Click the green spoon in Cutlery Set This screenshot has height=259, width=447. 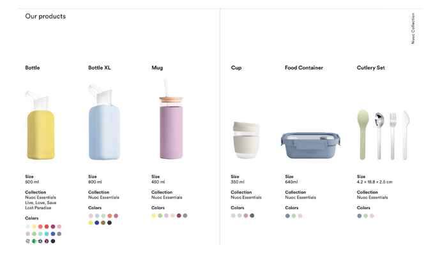tap(363, 135)
